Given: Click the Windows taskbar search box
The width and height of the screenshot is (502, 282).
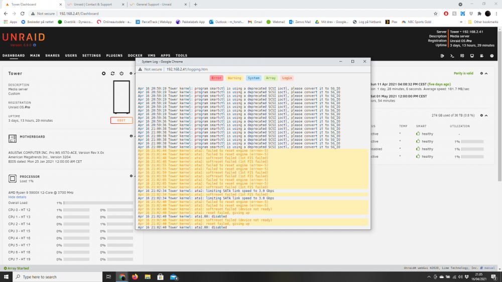Looking at the screenshot, I should [x=58, y=277].
